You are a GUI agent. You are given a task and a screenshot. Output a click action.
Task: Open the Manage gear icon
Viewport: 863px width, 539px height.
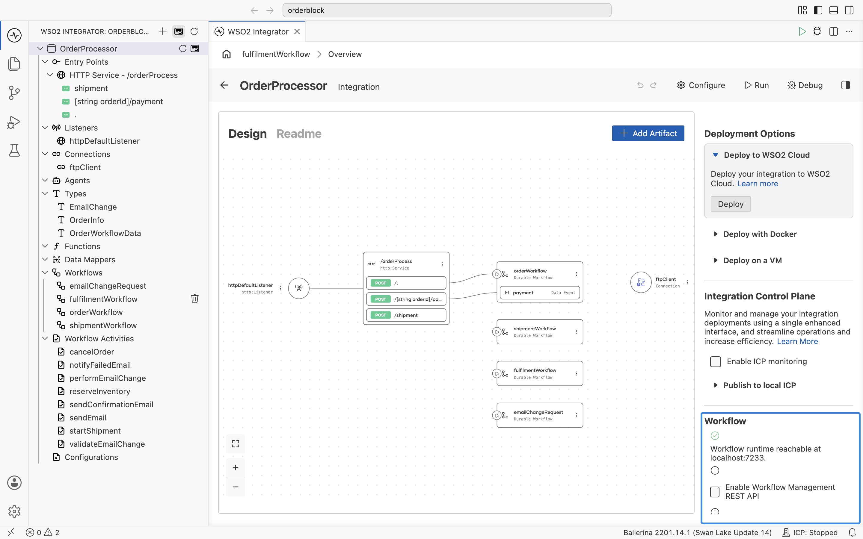pos(14,511)
